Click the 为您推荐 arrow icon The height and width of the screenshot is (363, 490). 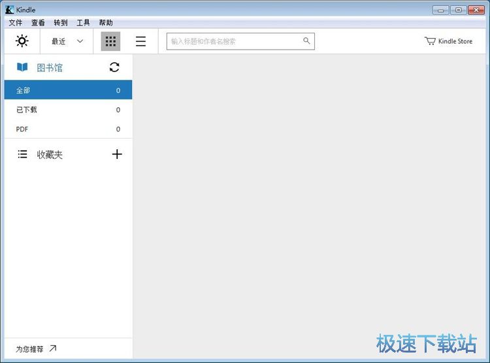click(53, 348)
